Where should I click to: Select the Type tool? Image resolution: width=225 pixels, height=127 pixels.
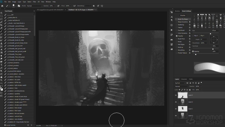[1, 65]
